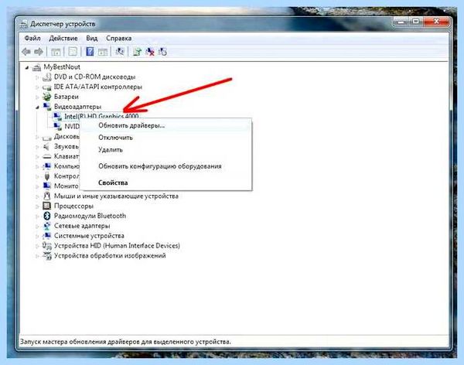Click the mouse icon of Мыши row
The height and width of the screenshot is (365, 464).
coord(46,196)
